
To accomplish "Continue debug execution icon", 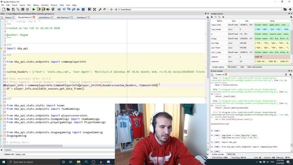I will (x=78, y=9).
